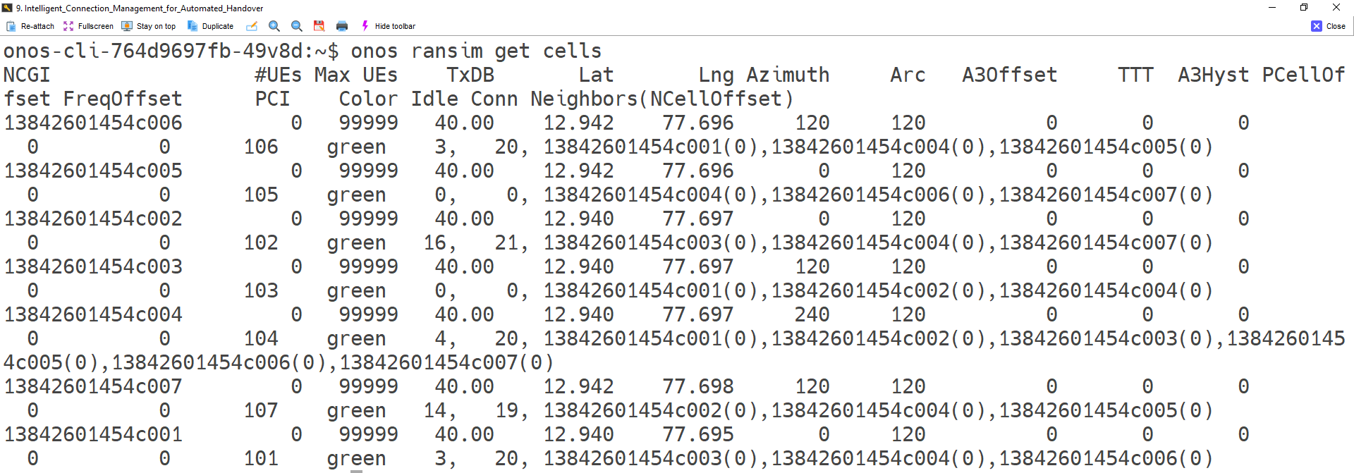Click the Fullscreen expand icon
This screenshot has width=1354, height=473.
click(68, 26)
